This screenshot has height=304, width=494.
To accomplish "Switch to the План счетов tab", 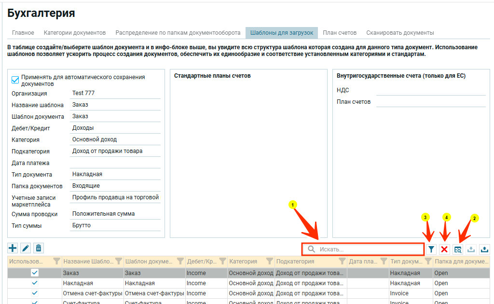I will (x=340, y=33).
